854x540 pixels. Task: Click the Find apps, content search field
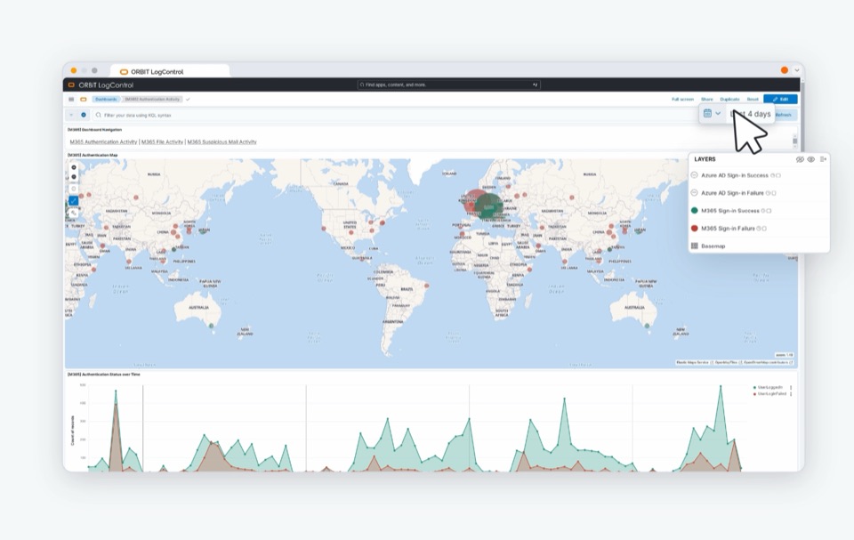(448, 85)
